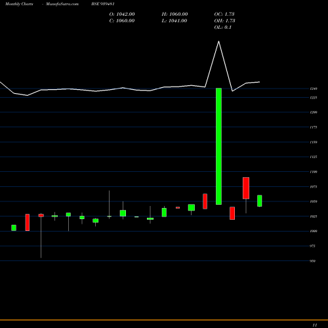Screen dimensions: 328x328
Task: Click the 1249 price axis label
Action: coord(314,89)
